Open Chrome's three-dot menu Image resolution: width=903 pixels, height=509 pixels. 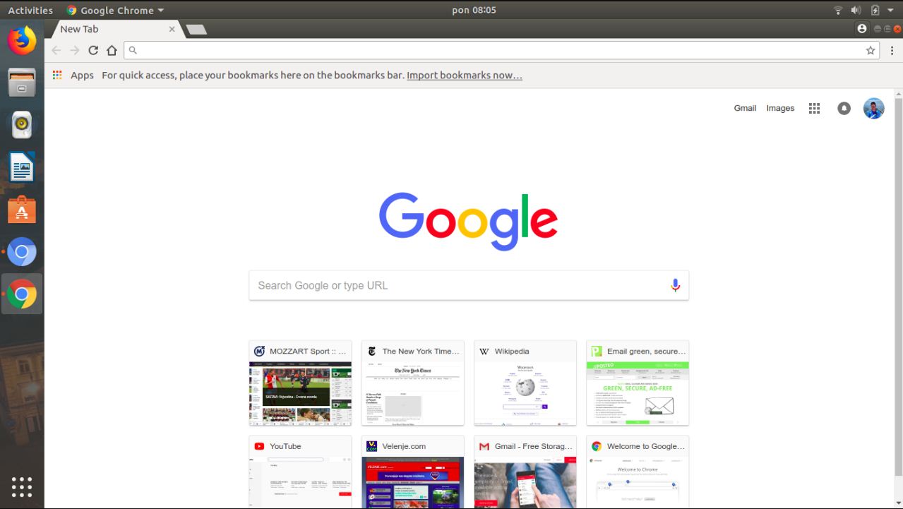(x=892, y=50)
